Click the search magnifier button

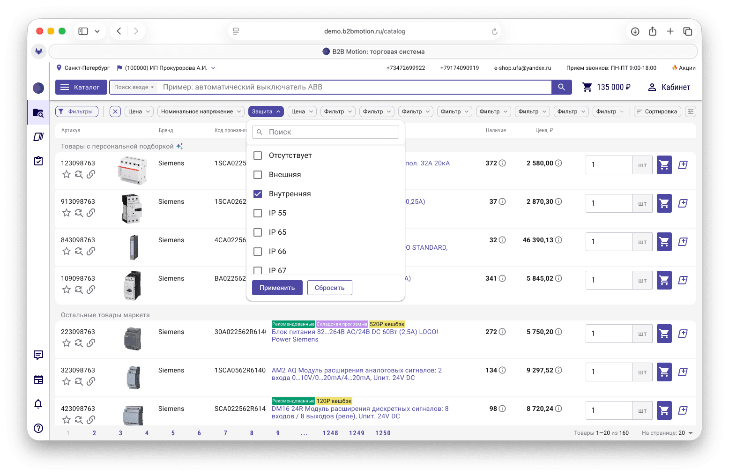point(562,87)
